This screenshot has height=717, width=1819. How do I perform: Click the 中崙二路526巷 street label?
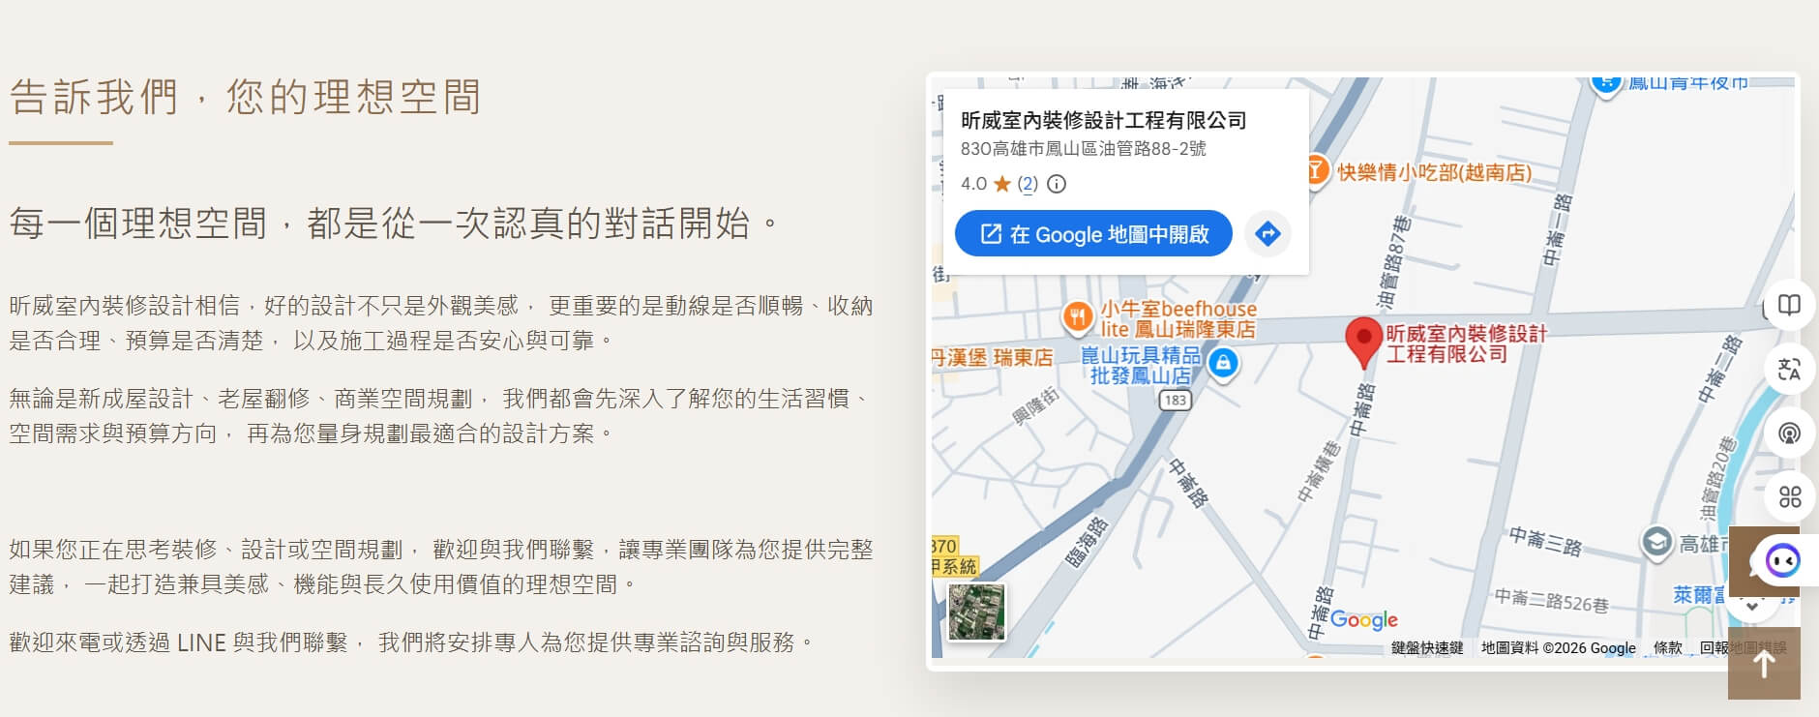tap(1551, 600)
